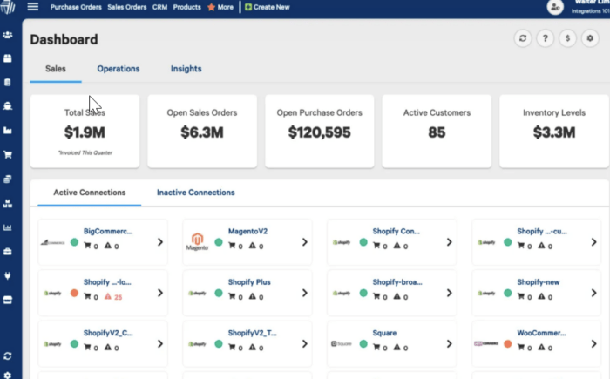Switch to the Operations tab
Screen dimensions: 610x379
[x=118, y=69]
